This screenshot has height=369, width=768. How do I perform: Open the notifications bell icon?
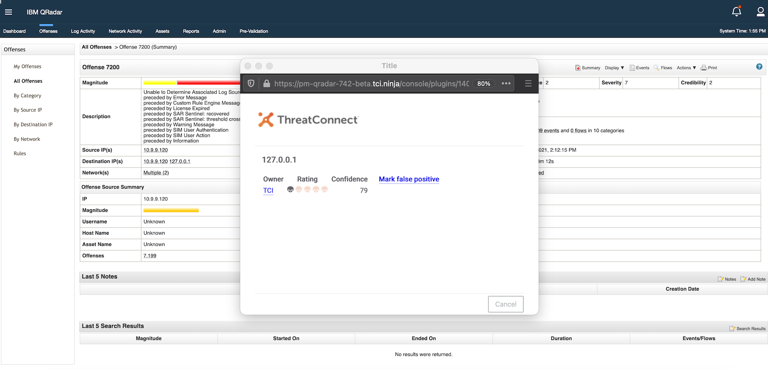(736, 12)
